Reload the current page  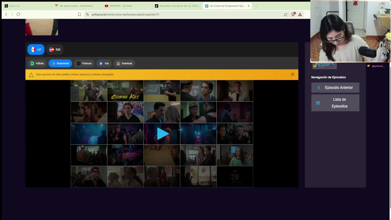click(18, 14)
